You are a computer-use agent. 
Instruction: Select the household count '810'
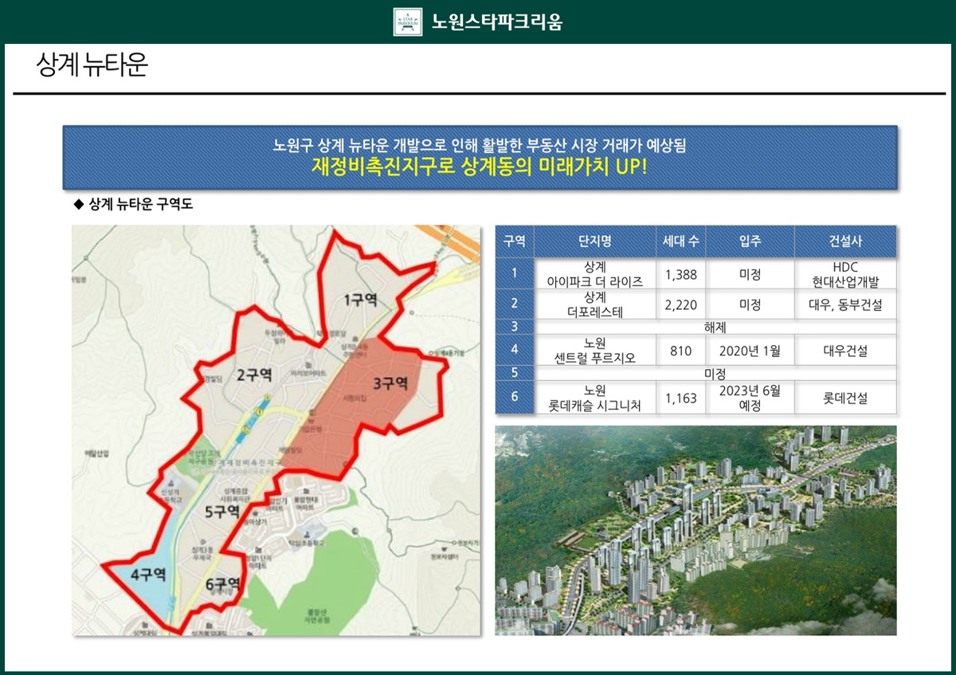pyautogui.click(x=681, y=350)
